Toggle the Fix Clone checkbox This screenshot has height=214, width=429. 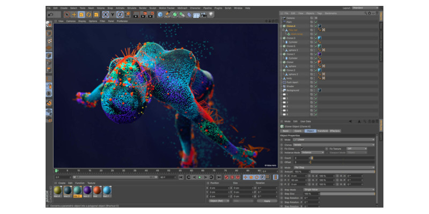pos(302,149)
